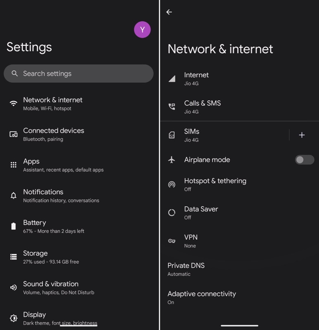Viewport: 319px width, 330px height.
Task: Select the Apps grid icon
Action: (x=14, y=165)
